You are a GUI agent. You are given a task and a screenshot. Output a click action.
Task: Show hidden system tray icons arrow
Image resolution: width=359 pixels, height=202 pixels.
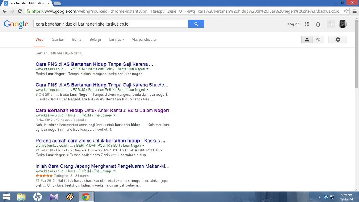(319, 197)
